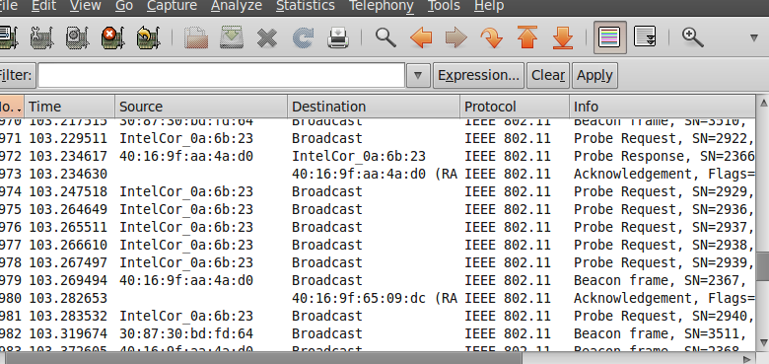
Task: Select Acknowledgement to 40:16:9f:65:09:dc
Action: pyautogui.click(x=378, y=298)
